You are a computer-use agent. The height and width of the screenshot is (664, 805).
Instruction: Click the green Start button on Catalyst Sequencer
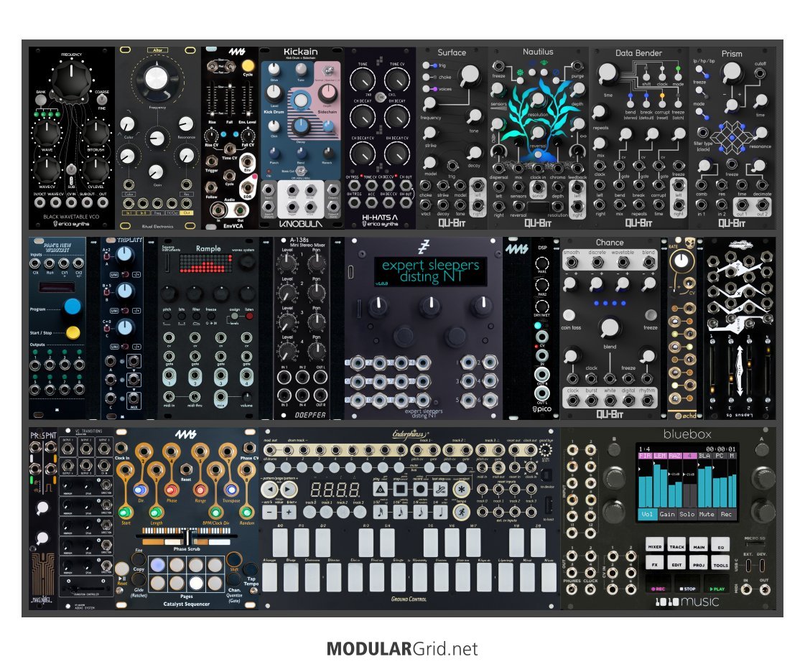pyautogui.click(x=125, y=512)
